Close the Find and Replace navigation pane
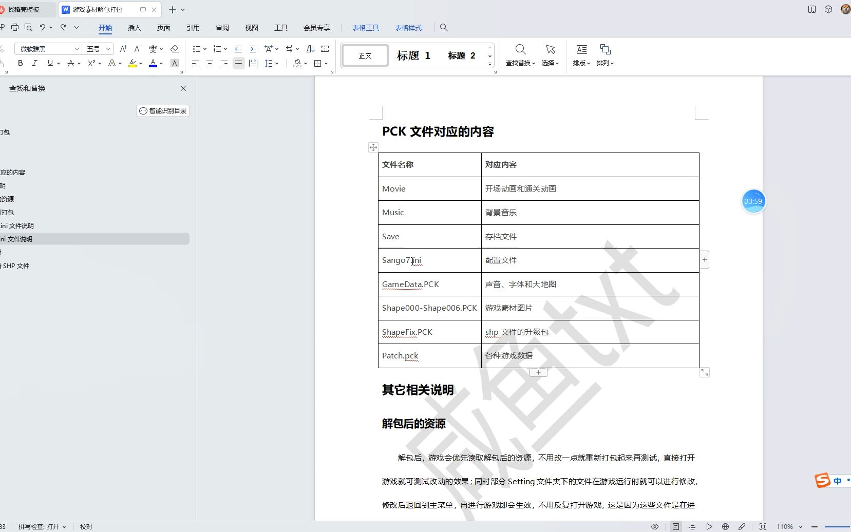Image resolution: width=851 pixels, height=532 pixels. click(183, 88)
